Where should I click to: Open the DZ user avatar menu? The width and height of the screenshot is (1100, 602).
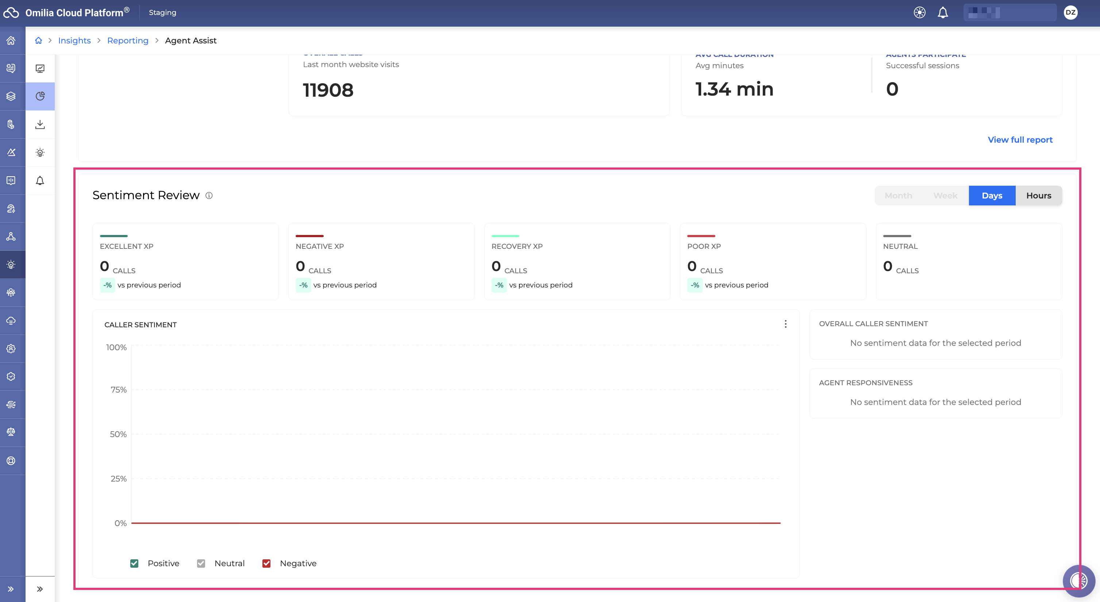1070,12
